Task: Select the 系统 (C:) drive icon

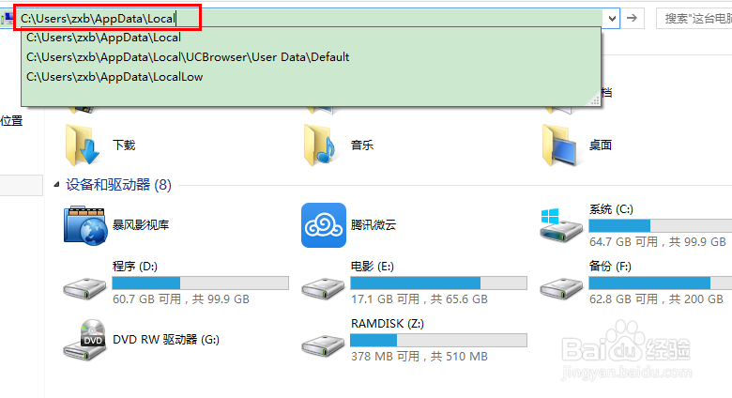Action: coord(561,225)
